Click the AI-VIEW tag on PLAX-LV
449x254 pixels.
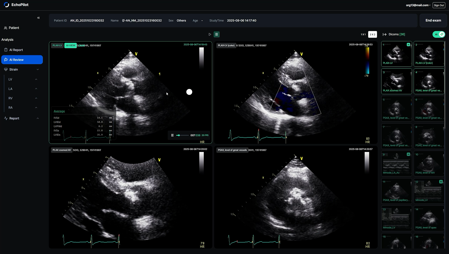tap(71, 45)
